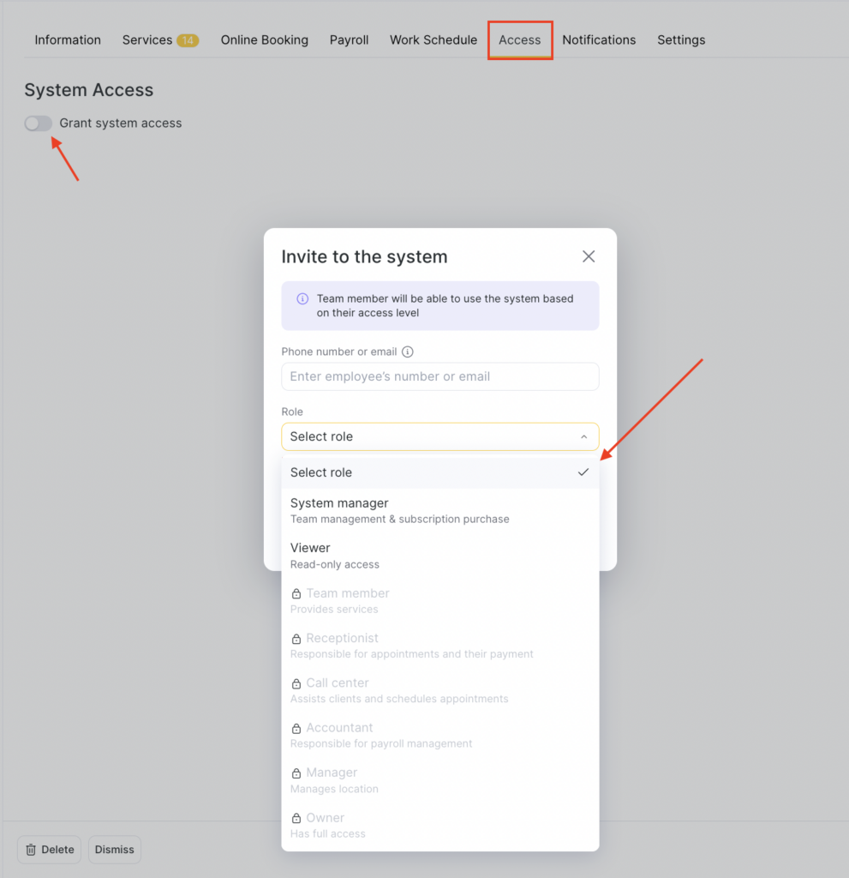The height and width of the screenshot is (878, 849).
Task: Enable the Grant system access toggle
Action: point(39,123)
